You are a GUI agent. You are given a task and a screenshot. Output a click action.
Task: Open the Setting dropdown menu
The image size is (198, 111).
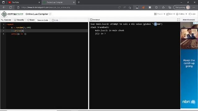(182, 14)
